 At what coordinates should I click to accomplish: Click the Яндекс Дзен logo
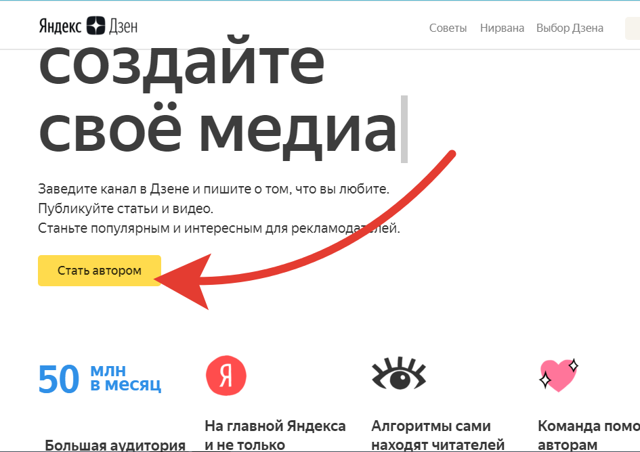pos(88,26)
